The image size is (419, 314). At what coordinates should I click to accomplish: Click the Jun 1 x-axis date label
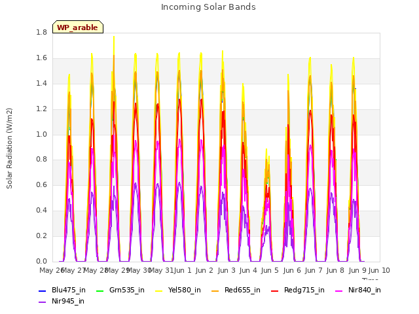(x=183, y=270)
